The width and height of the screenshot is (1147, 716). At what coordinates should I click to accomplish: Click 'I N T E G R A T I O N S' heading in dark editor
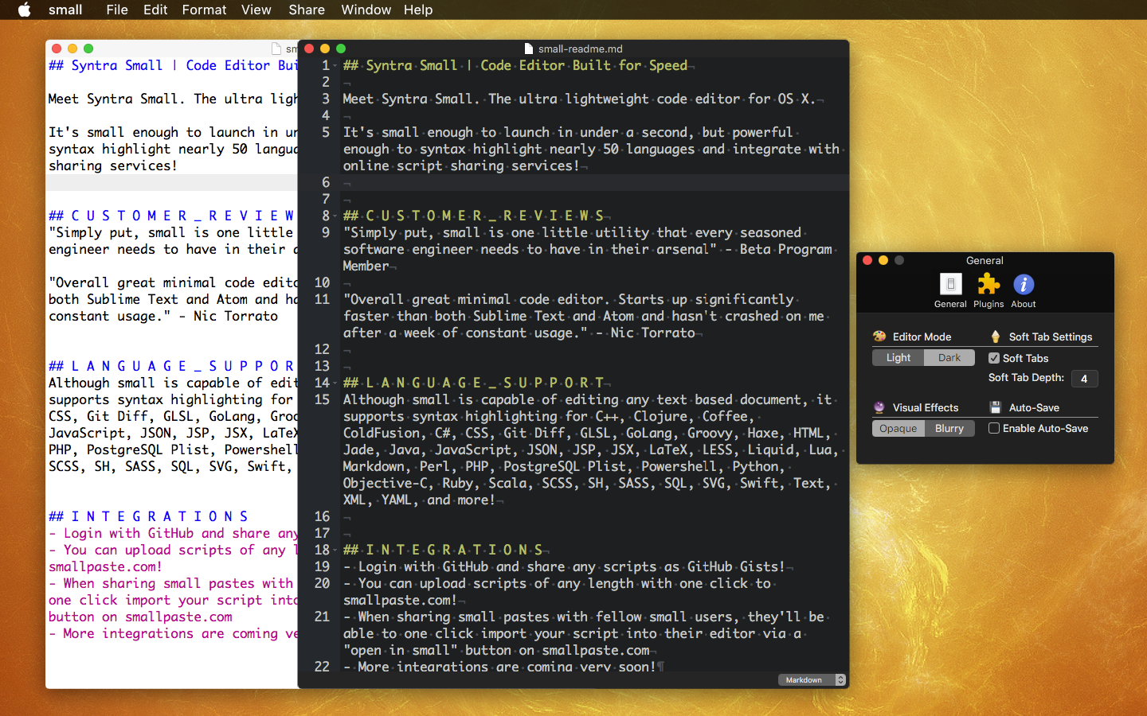[x=454, y=550]
